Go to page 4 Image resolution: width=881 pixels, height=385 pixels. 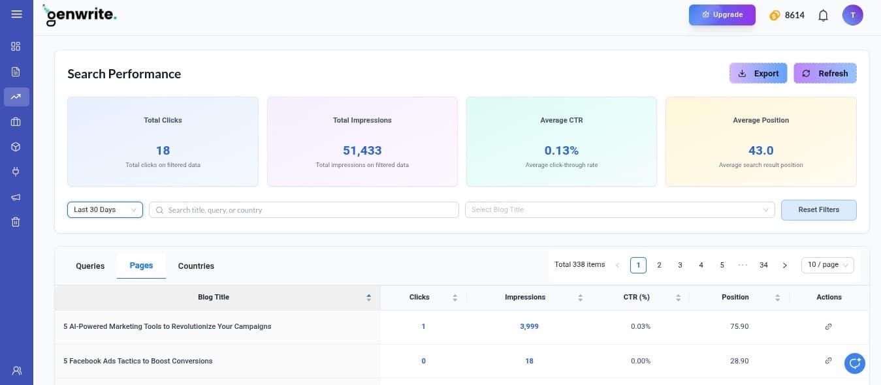click(701, 265)
